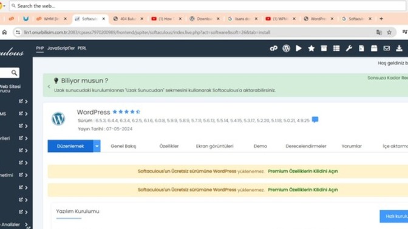Expand sidebar category ending in 'rileri'
Viewport: 408px width, 229px height.
point(26,138)
